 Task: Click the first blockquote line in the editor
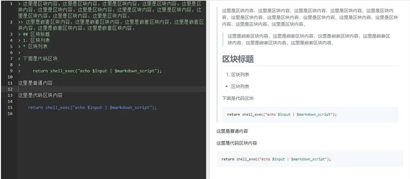[x=110, y=10]
